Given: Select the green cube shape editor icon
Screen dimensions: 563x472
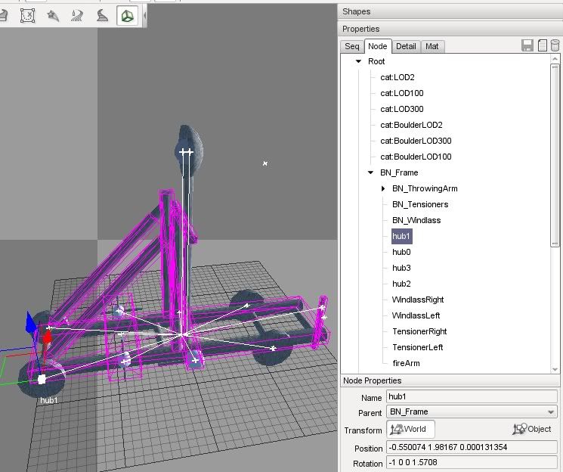Looking at the screenshot, I should (128, 16).
